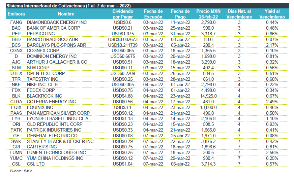Click the name 'LUMEN TECHNOLOGIES INC'
Screen dimensions: 294x179
tap(56, 153)
